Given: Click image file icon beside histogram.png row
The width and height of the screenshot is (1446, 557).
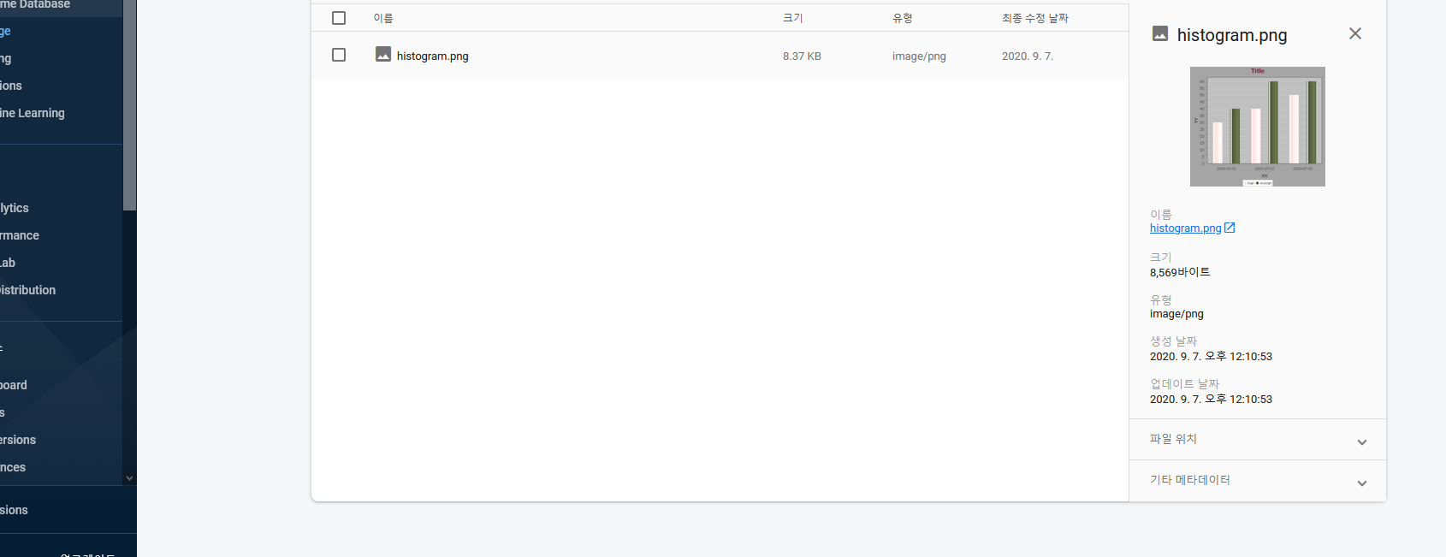Looking at the screenshot, I should coord(383,55).
